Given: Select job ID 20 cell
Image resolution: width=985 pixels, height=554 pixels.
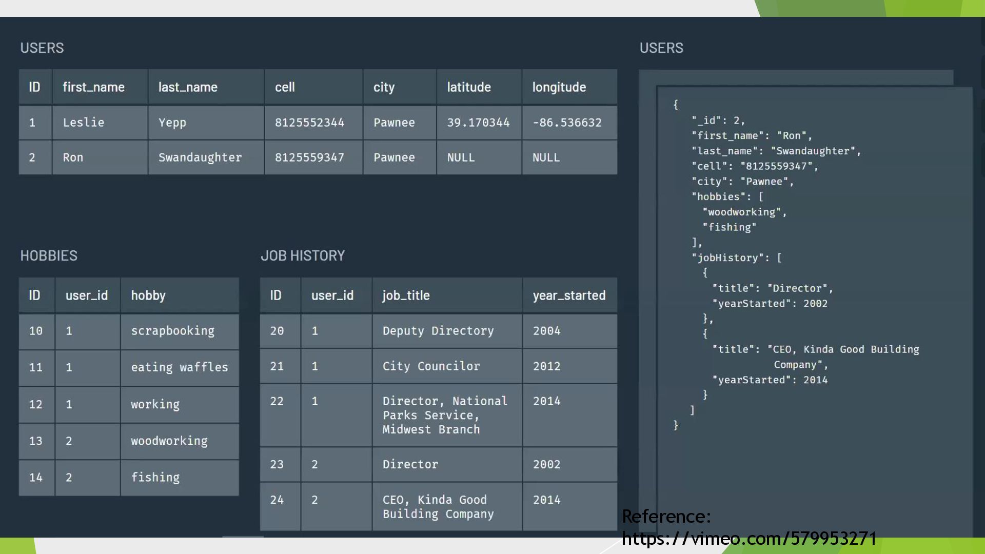Looking at the screenshot, I should pos(280,331).
